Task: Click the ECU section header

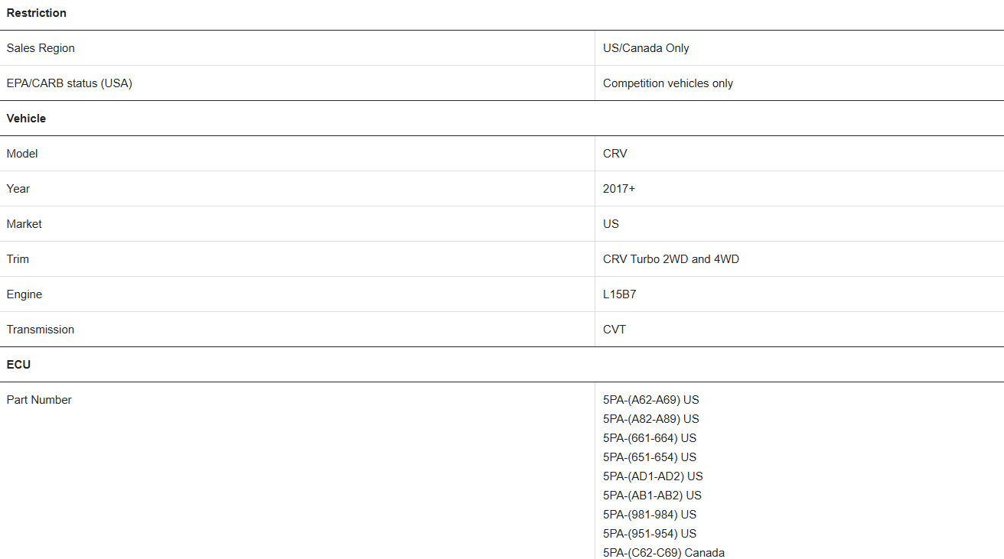Action: click(x=18, y=365)
